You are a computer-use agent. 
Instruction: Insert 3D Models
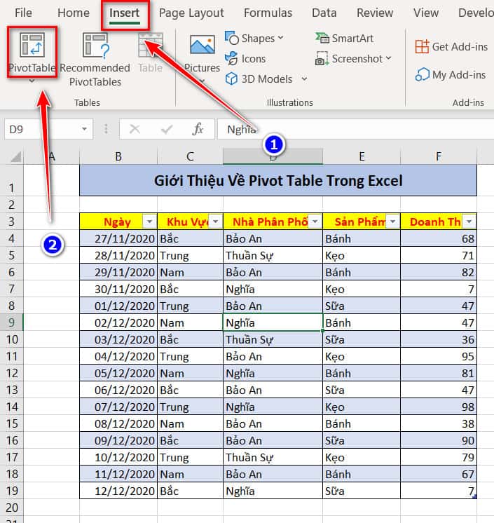(259, 79)
